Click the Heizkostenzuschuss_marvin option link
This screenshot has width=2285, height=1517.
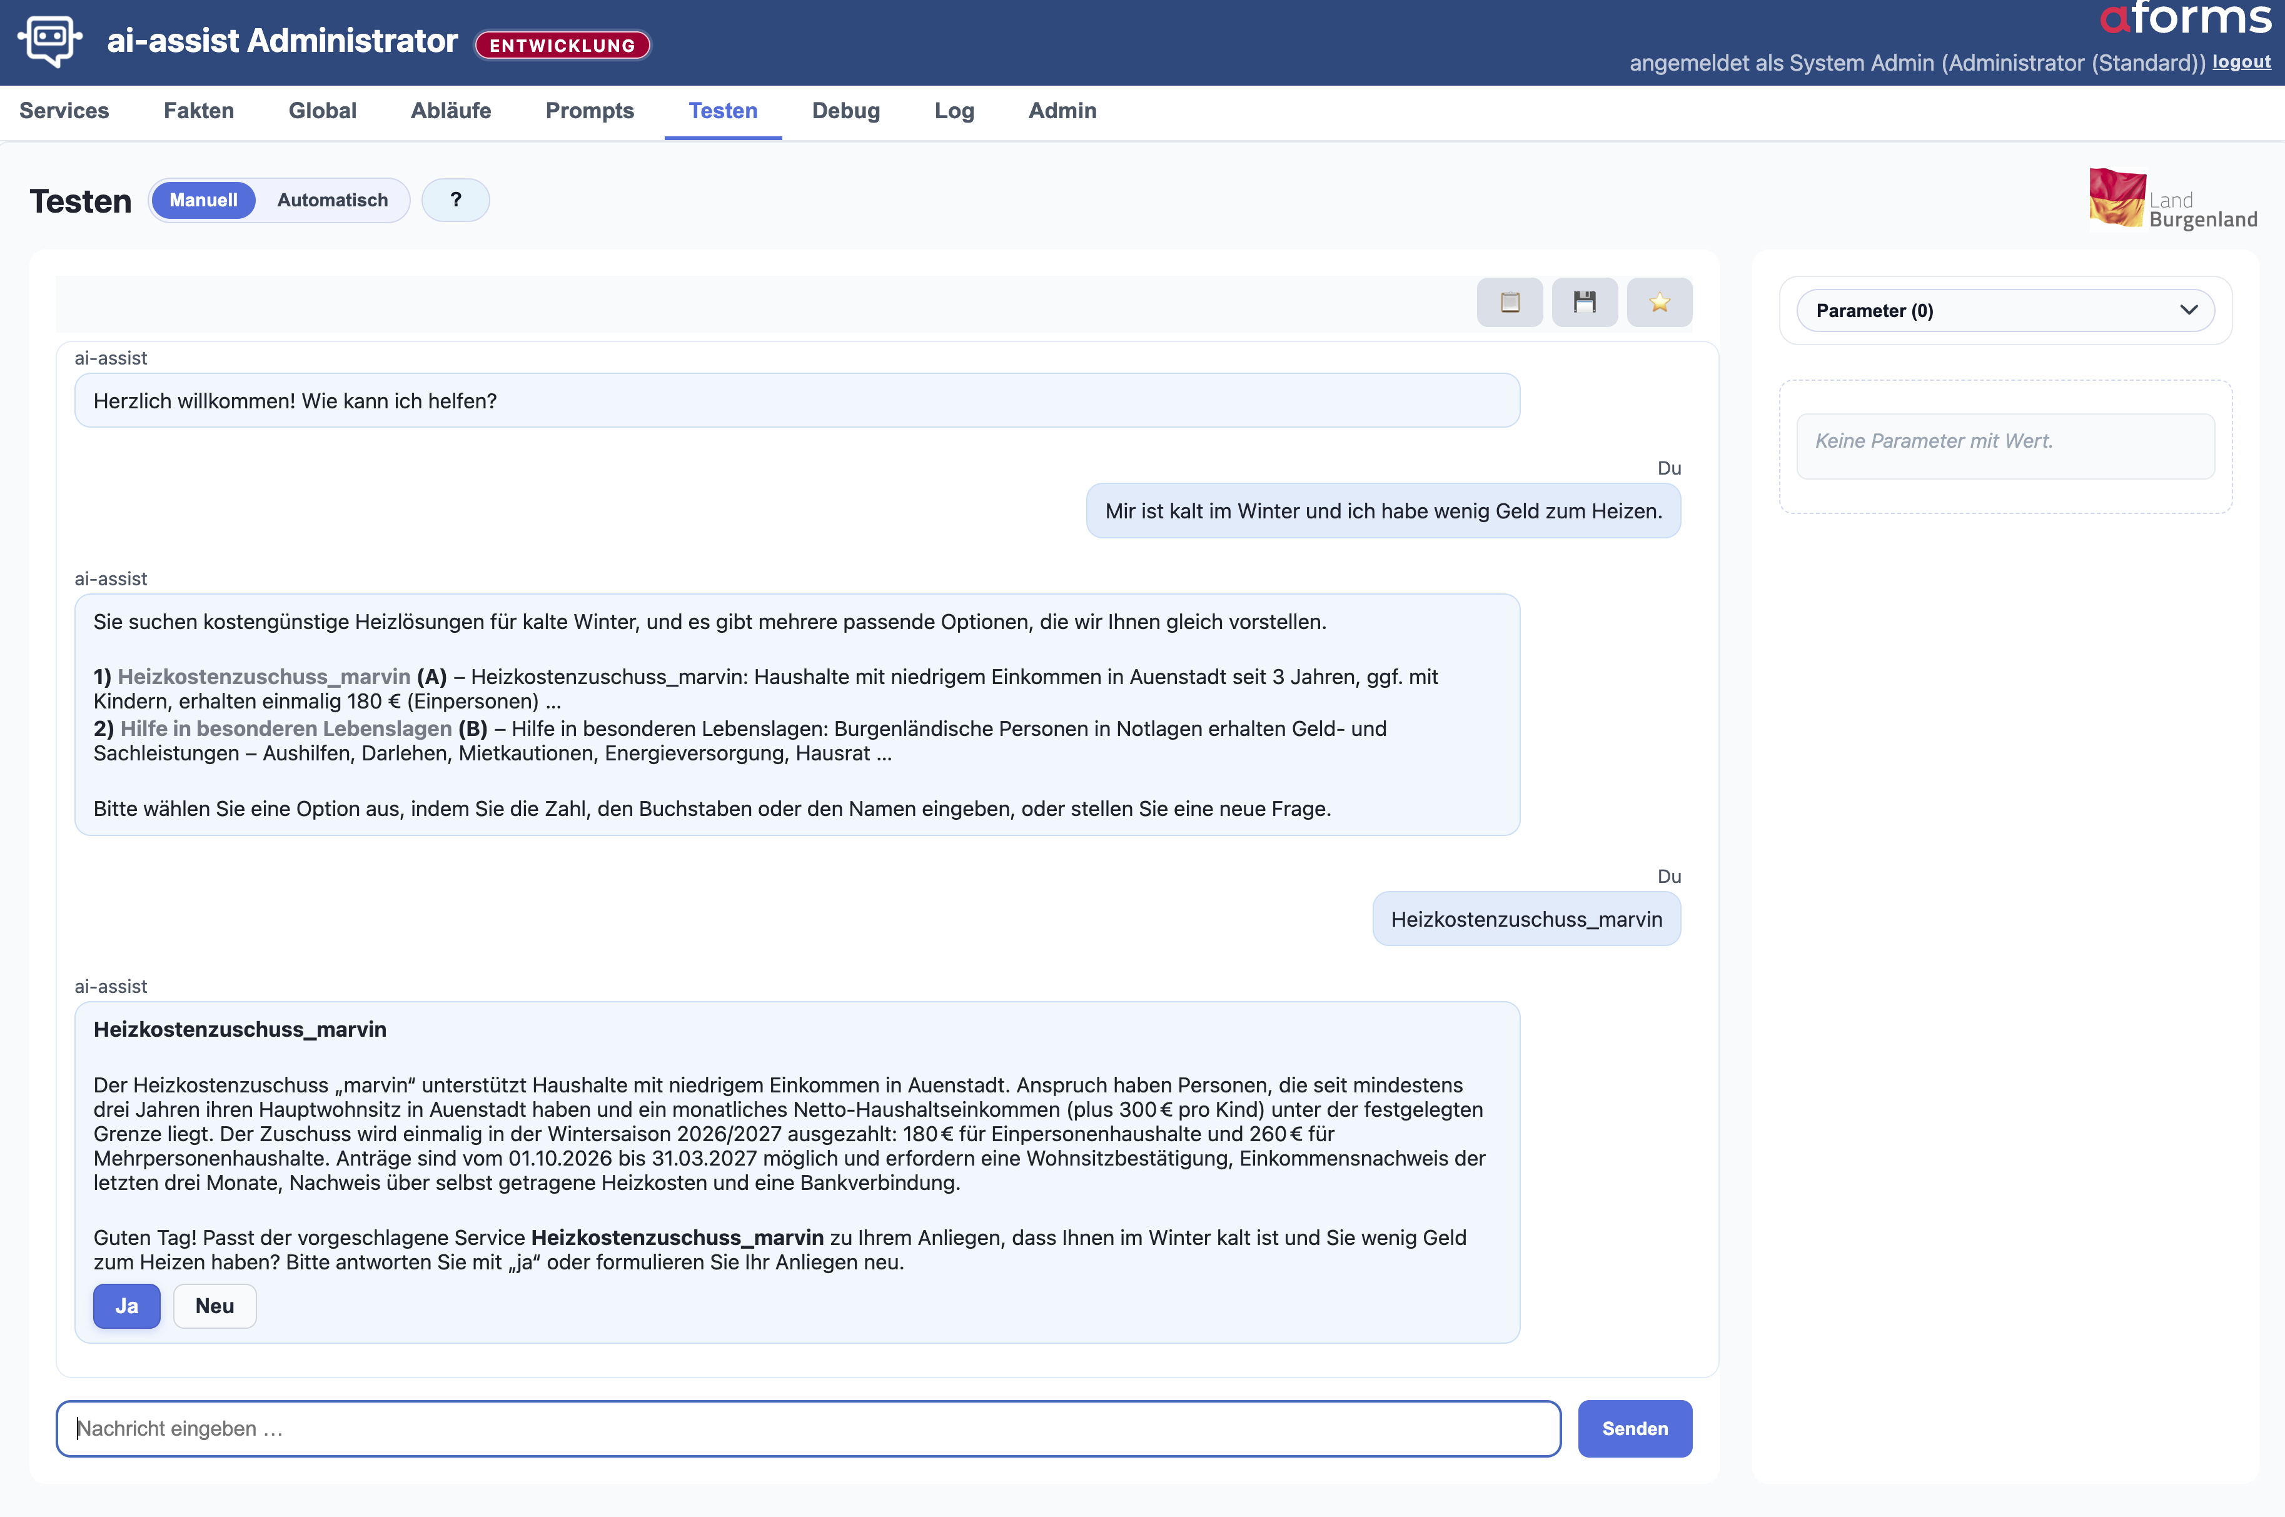263,676
